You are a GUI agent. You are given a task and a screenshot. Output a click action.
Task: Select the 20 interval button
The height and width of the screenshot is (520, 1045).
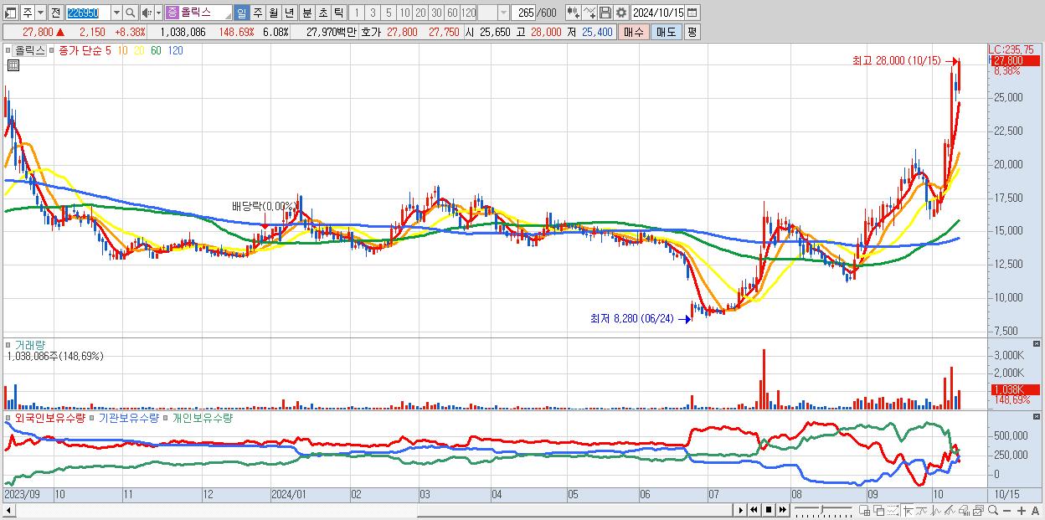(x=420, y=13)
